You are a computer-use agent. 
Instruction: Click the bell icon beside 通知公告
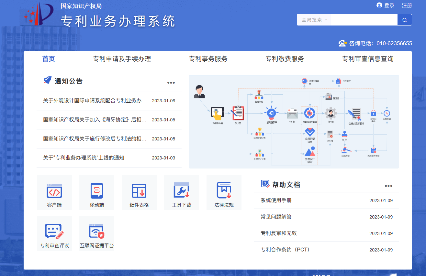click(x=48, y=80)
